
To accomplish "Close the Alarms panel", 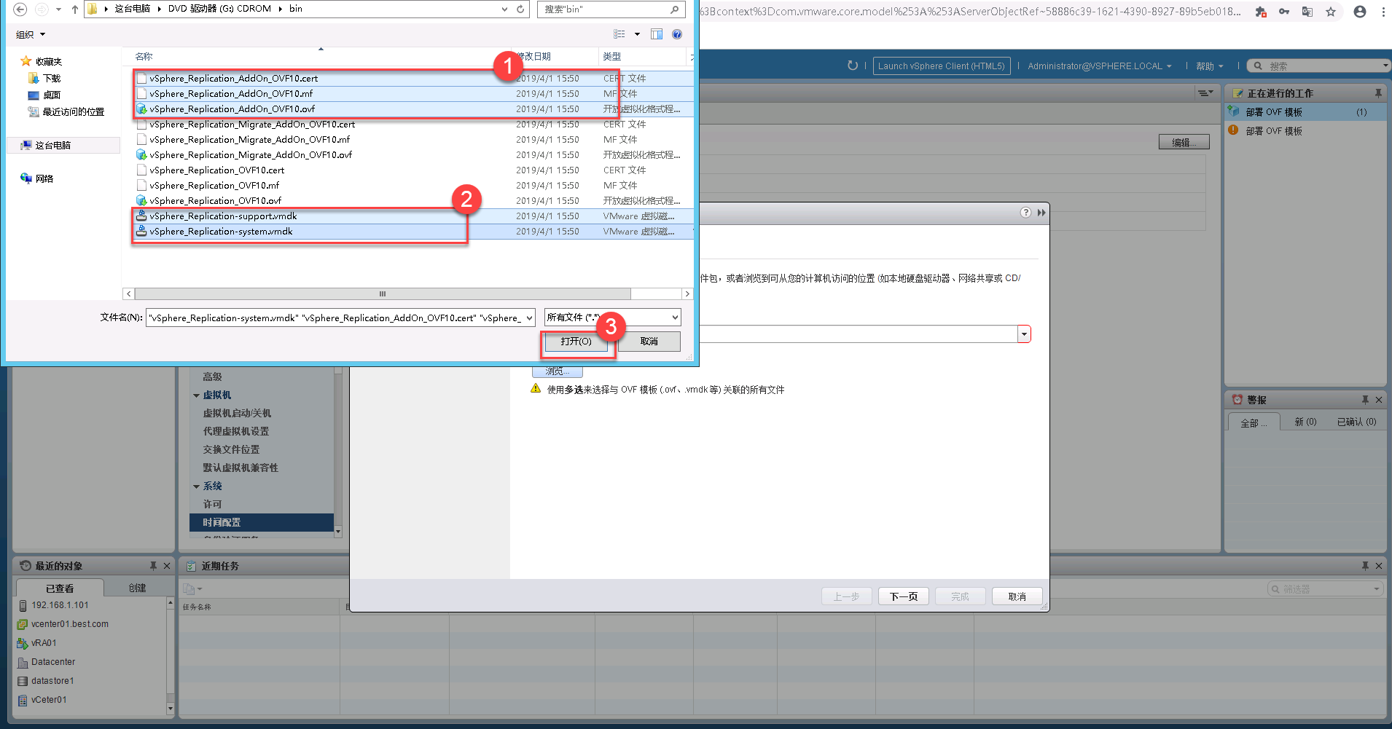I will pyautogui.click(x=1379, y=400).
